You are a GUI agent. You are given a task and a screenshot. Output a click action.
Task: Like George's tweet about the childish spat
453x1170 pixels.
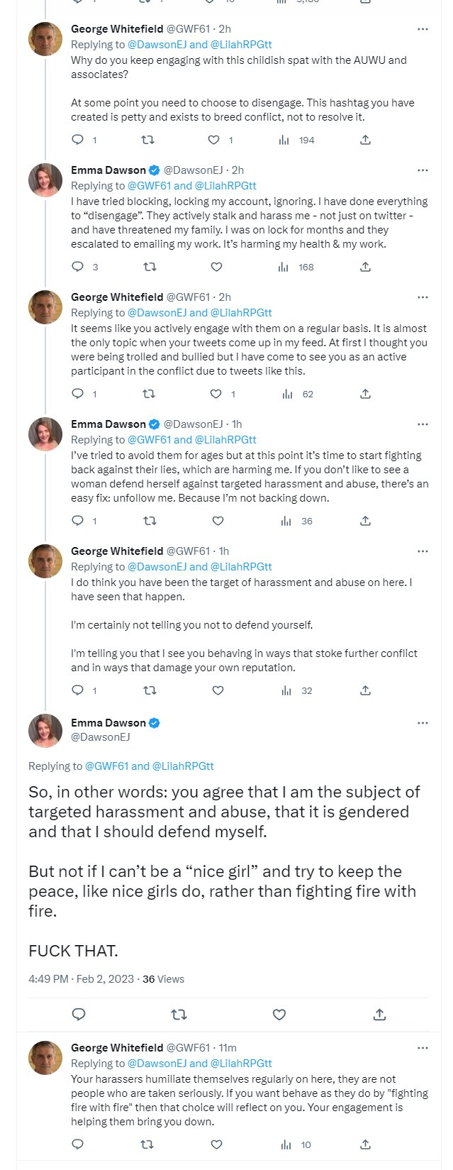(214, 140)
